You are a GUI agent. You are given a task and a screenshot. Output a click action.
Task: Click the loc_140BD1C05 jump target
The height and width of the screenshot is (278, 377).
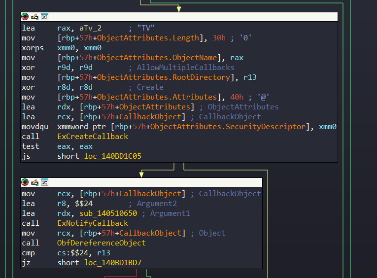coord(113,156)
